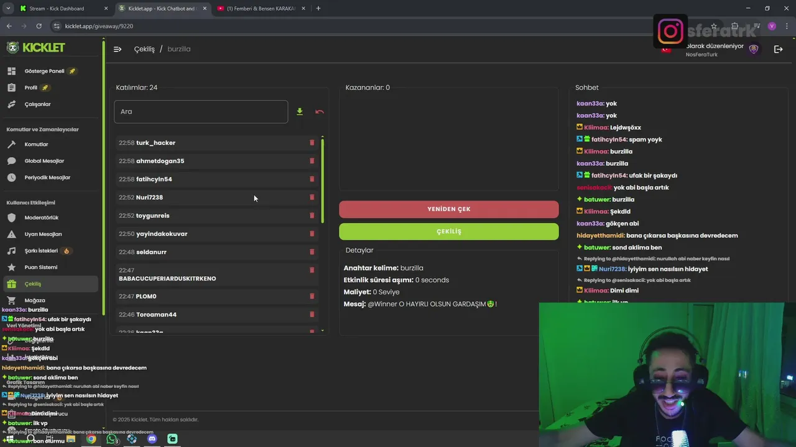The image size is (796, 447).
Task: Delete participant BABACUCUPERIARDUSKITRKENO
Action: [x=312, y=270]
